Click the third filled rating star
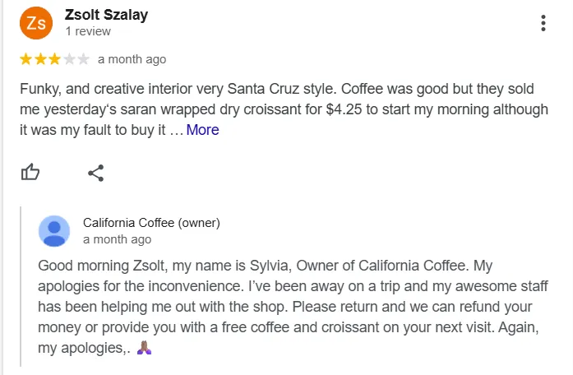The width and height of the screenshot is (573, 375). coord(54,59)
